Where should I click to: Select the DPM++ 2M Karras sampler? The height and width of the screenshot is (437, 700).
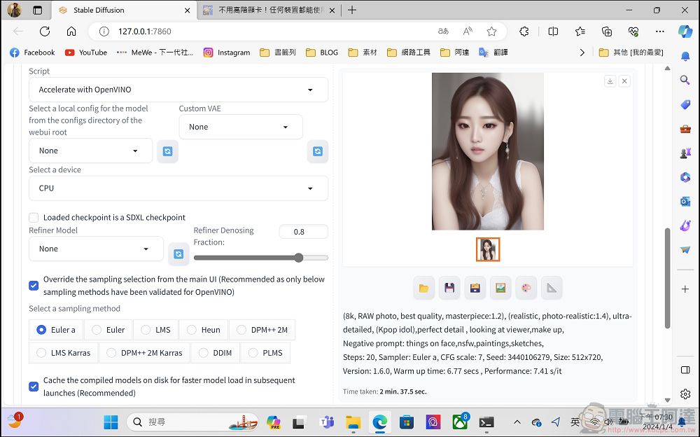145,353
